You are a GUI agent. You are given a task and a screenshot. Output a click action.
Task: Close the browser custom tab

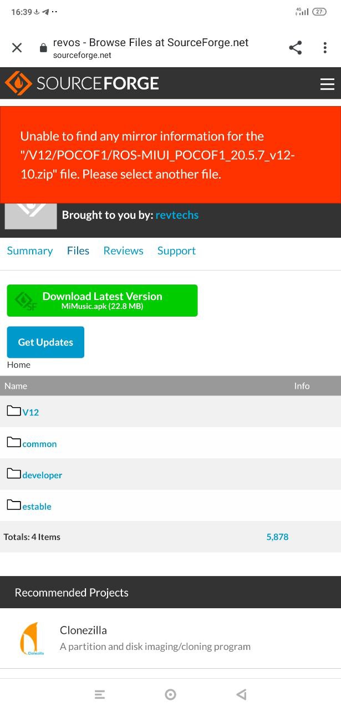[x=17, y=48]
